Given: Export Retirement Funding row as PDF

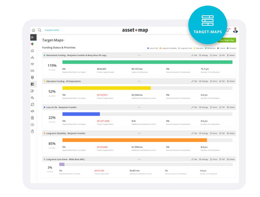Looking at the screenshot, I should (x=222, y=55).
